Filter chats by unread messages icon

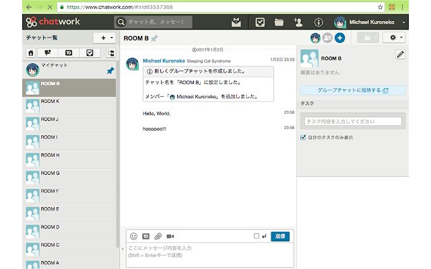click(48, 52)
